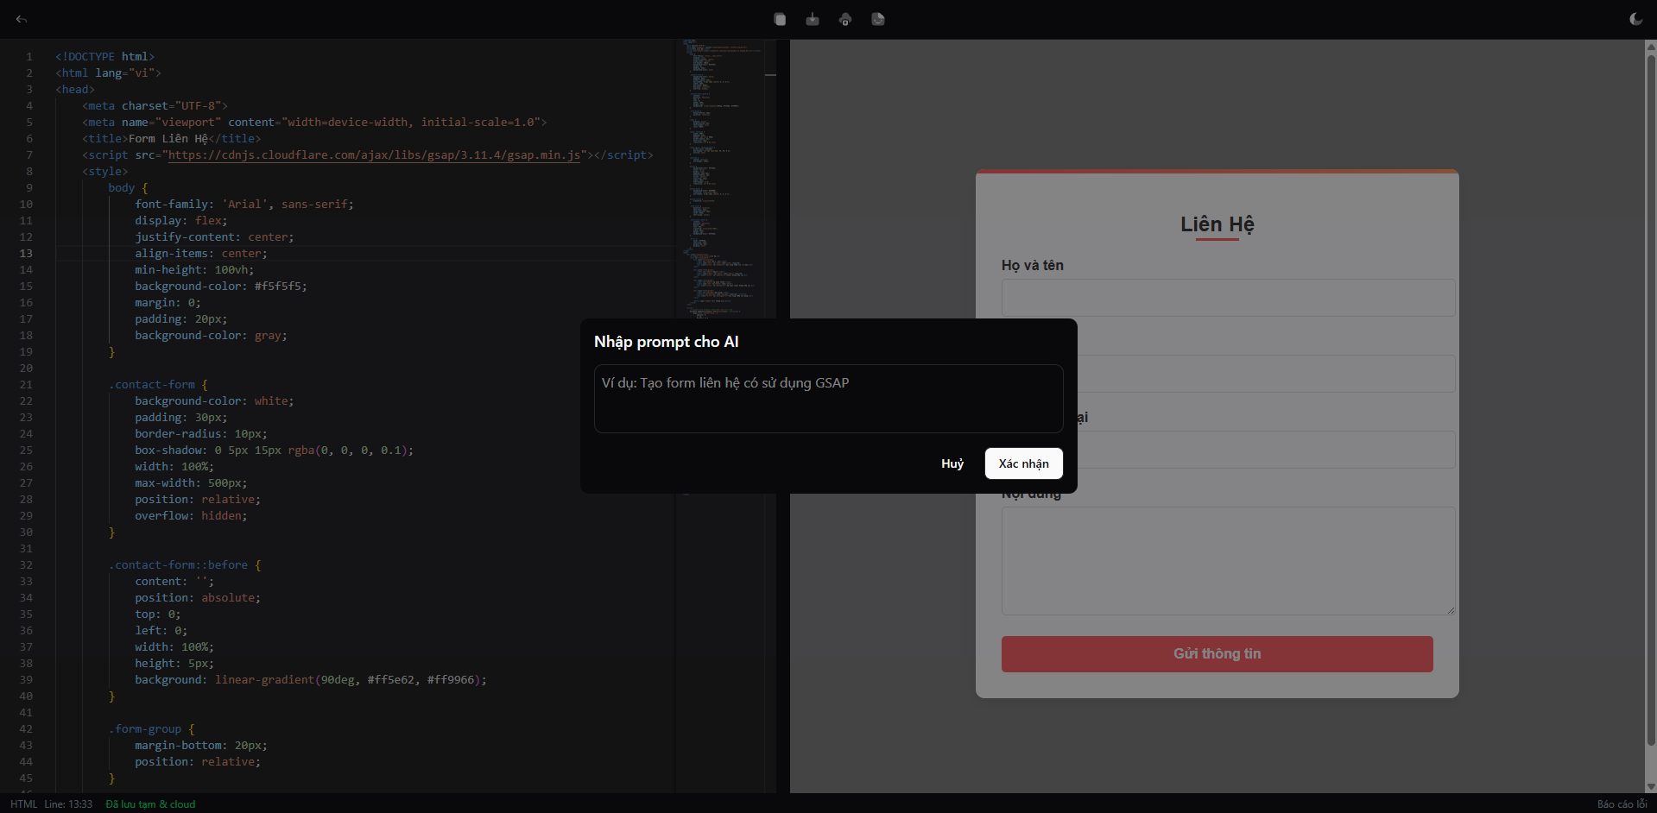
Task: Click the download arrow icon in the toolbar
Action: click(x=813, y=19)
